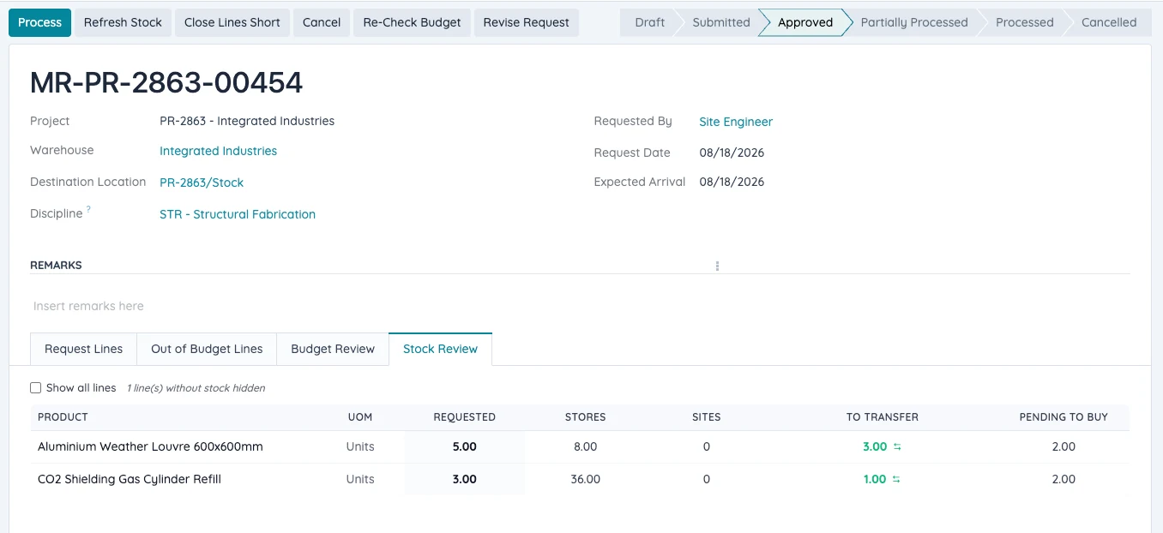Sort by the Requested column header
The width and height of the screenshot is (1163, 533).
pos(464,417)
